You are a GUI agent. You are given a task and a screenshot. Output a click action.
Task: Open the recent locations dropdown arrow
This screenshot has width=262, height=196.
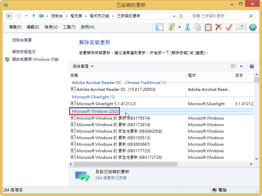coord(26,16)
